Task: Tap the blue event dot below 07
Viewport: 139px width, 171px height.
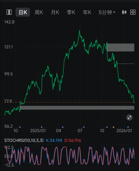Action: (x=84, y=127)
